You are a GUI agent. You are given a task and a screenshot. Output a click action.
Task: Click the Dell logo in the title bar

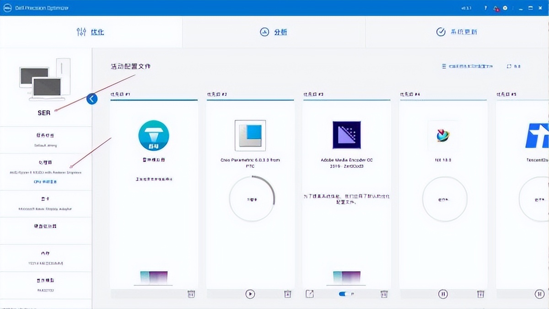click(8, 8)
